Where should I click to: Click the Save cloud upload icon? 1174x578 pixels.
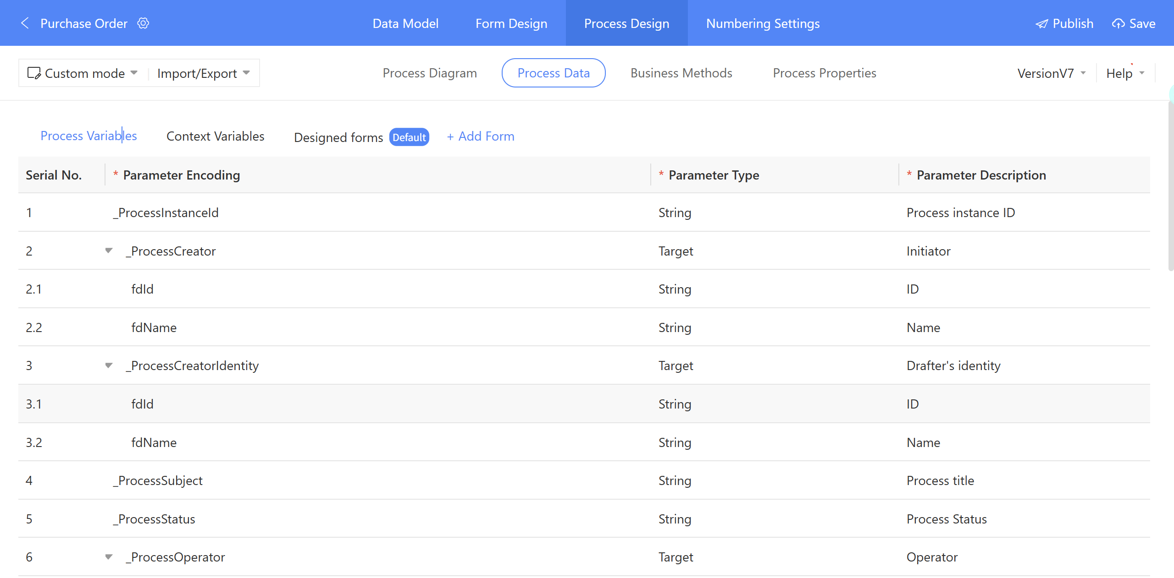coord(1118,24)
